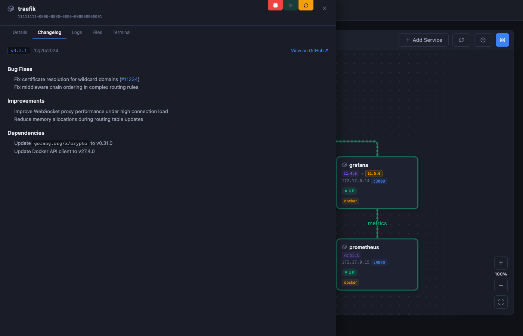Click the fit-to-screen icon

click(501, 302)
